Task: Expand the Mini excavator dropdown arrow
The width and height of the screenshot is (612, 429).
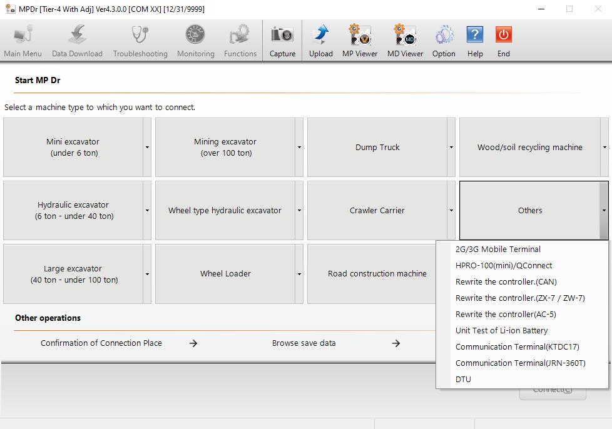Action: point(147,148)
